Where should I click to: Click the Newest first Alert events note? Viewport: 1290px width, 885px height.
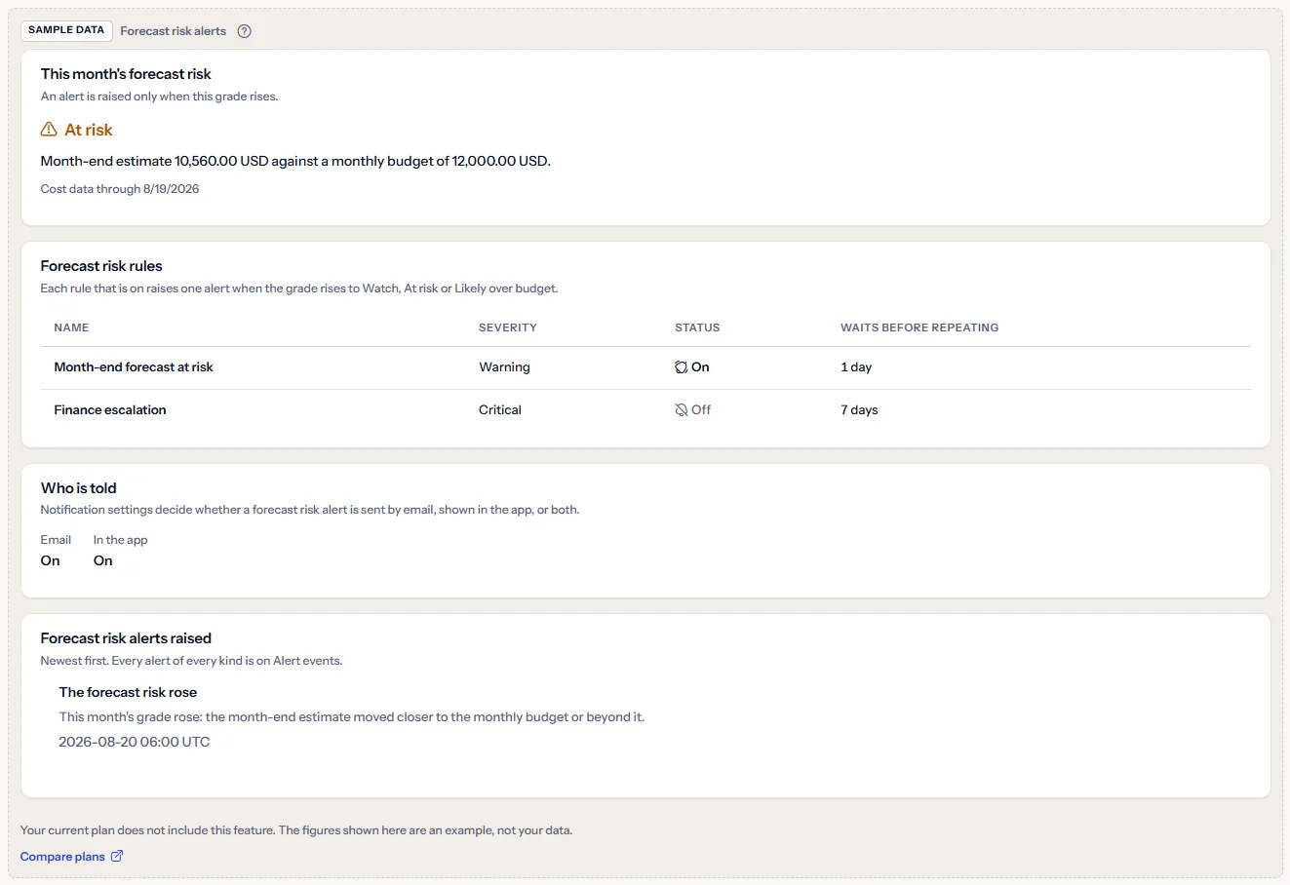(191, 661)
